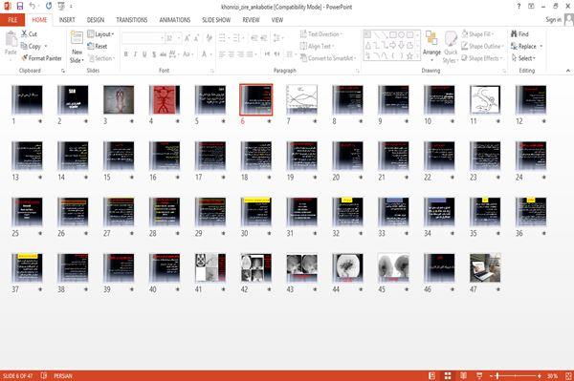Open Shape Outline dropdown

tap(482, 46)
